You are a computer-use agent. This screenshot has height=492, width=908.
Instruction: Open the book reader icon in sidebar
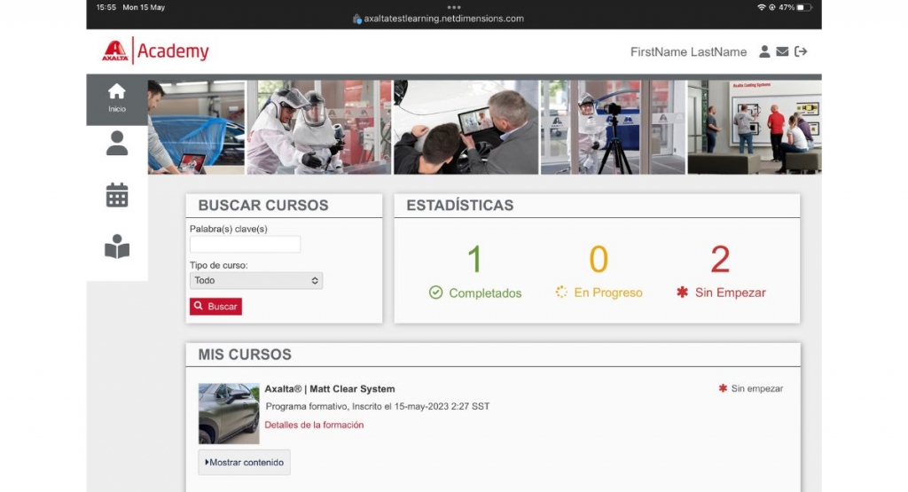point(117,248)
